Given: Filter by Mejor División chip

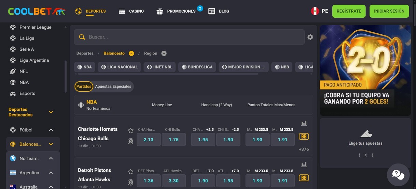Looking at the screenshot, I should point(244,67).
